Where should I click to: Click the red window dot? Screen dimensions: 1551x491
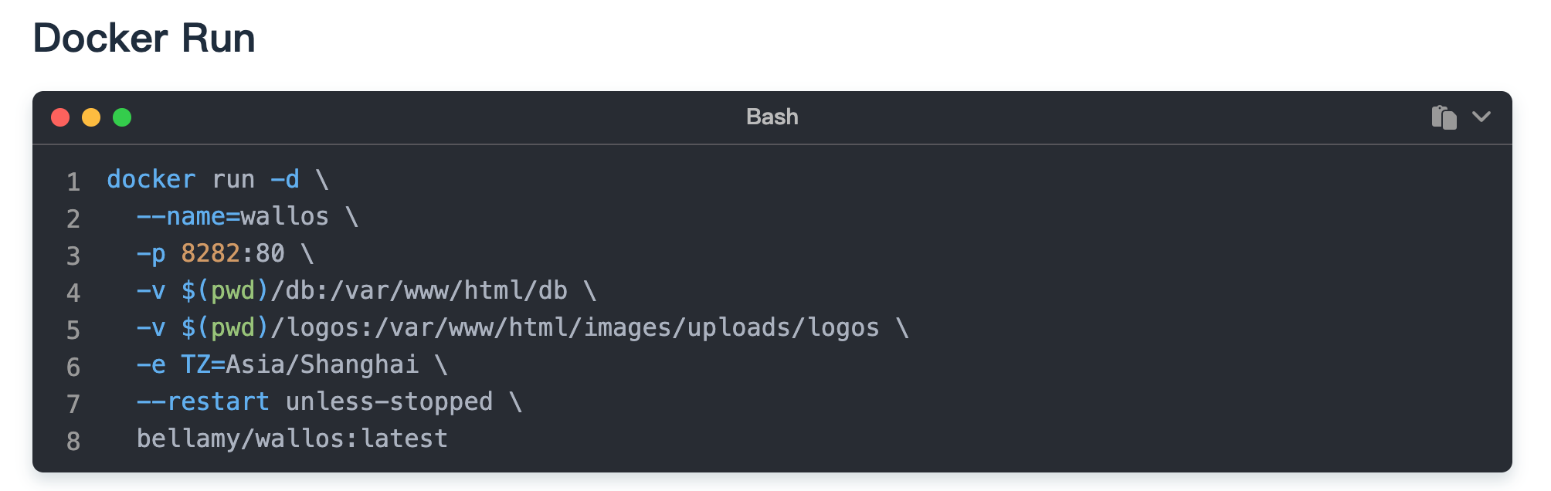point(60,117)
